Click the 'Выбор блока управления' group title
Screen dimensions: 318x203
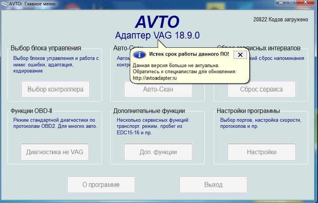pyautogui.click(x=46, y=48)
